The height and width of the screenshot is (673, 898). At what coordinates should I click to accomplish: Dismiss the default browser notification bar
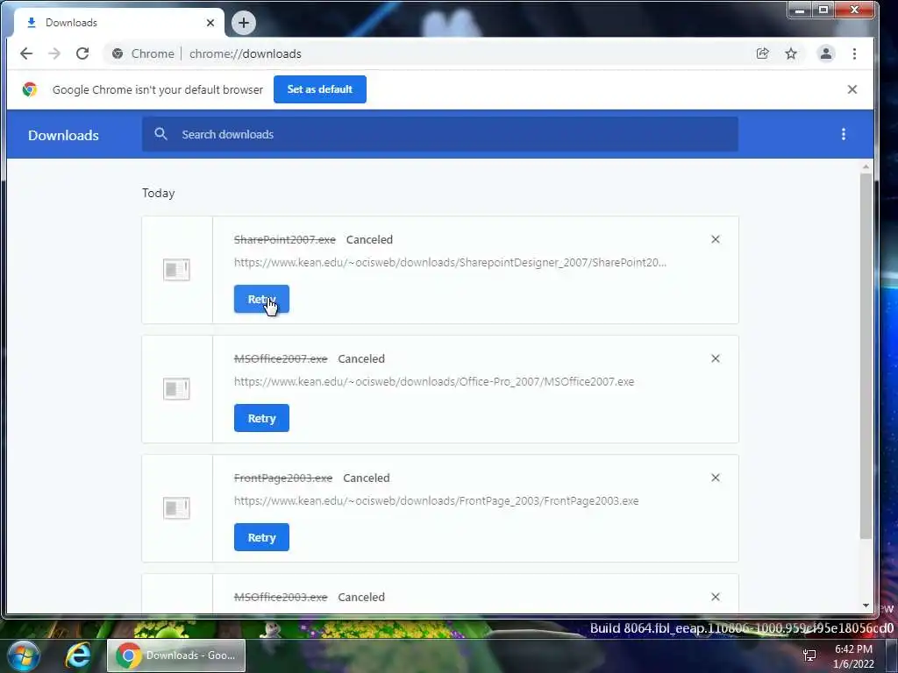coord(852,89)
